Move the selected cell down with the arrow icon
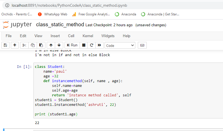This screenshot has height=131, width=223. click(x=59, y=45)
